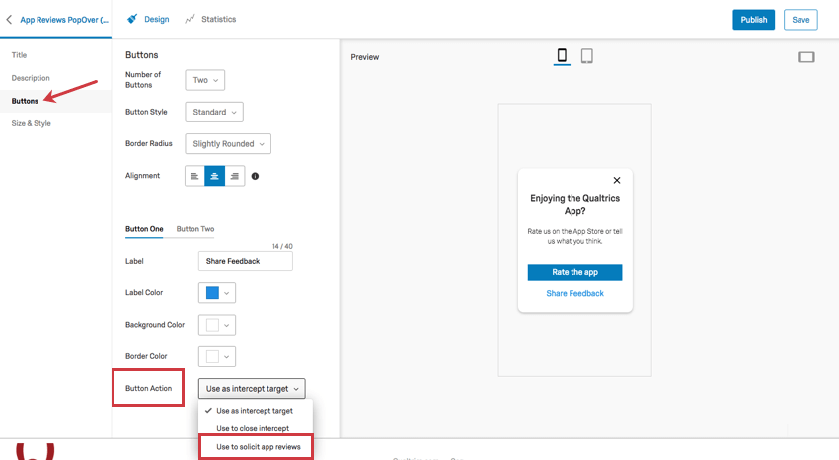839x460 pixels.
Task: Open the Number of Buttons dropdown
Action: [x=205, y=80]
